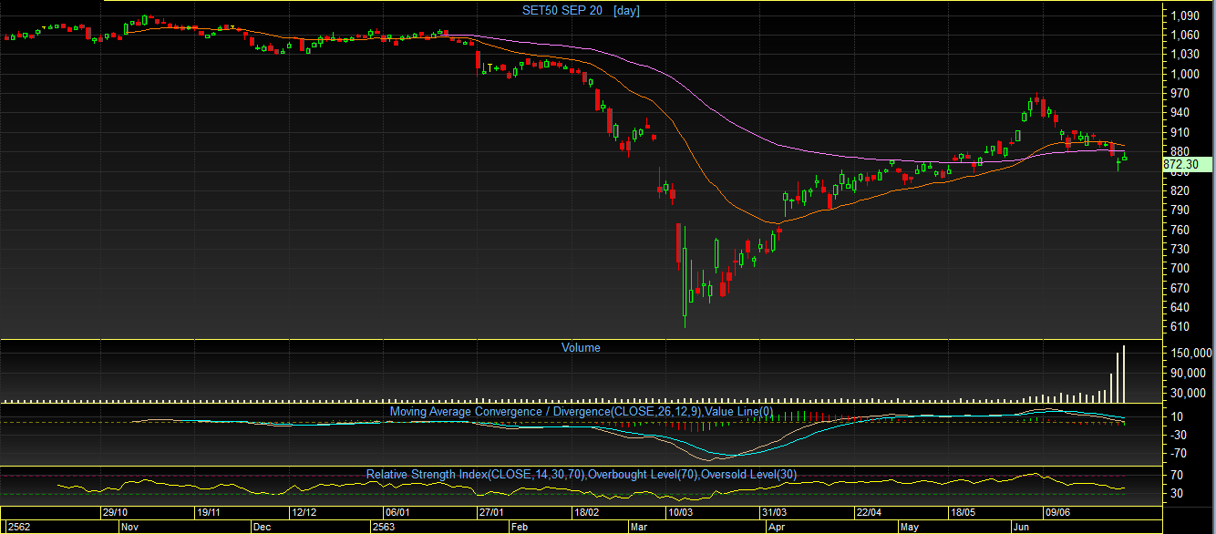Click the Feb month label
Screen dimensions: 1216x534
pyautogui.click(x=520, y=527)
